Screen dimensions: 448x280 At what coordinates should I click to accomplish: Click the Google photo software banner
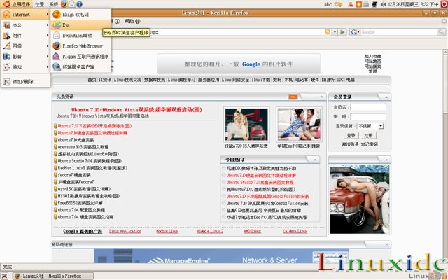(239, 64)
